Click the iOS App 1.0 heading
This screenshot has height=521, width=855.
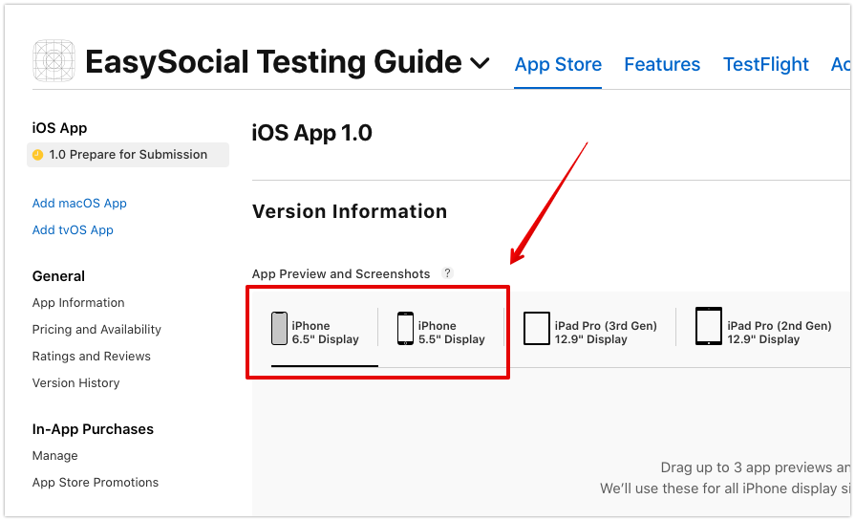point(311,133)
